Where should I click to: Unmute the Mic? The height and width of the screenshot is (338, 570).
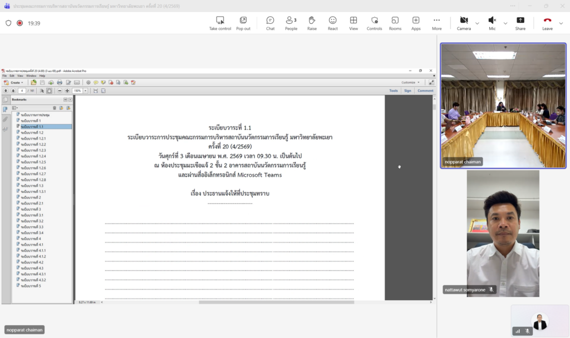pyautogui.click(x=492, y=23)
